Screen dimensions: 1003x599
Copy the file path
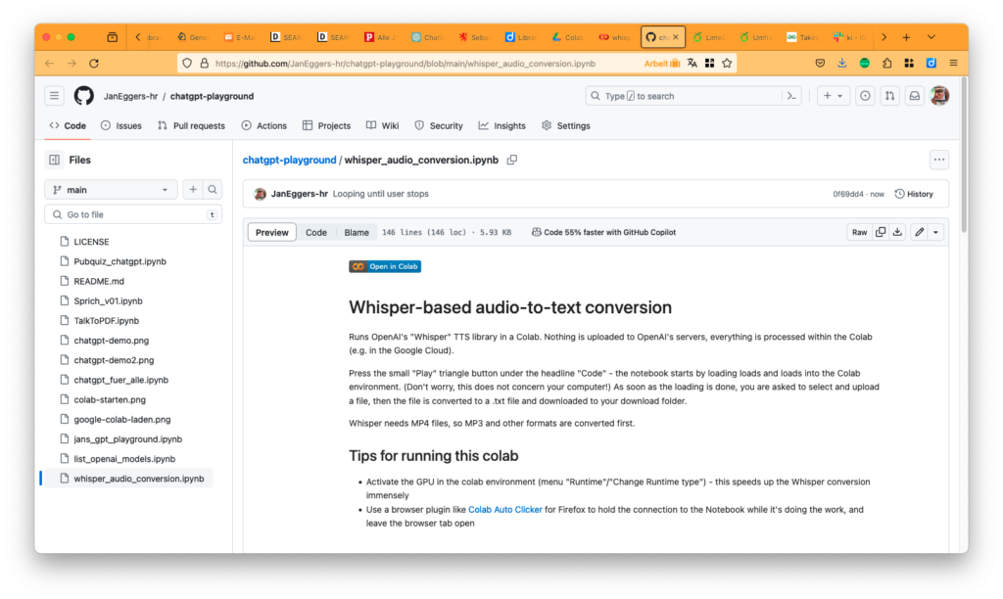[511, 160]
